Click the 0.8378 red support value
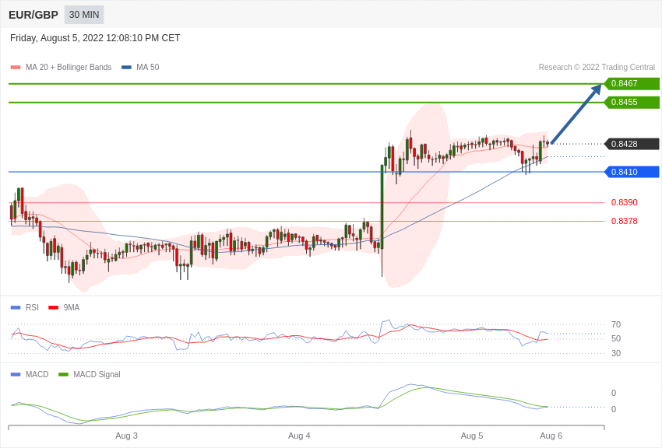Image resolution: width=662 pixels, height=448 pixels. coord(624,221)
